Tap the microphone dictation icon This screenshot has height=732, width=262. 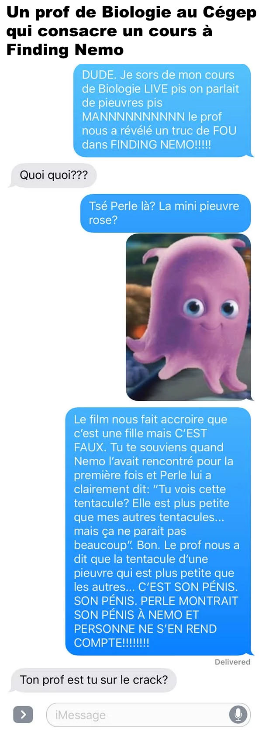[x=238, y=715]
